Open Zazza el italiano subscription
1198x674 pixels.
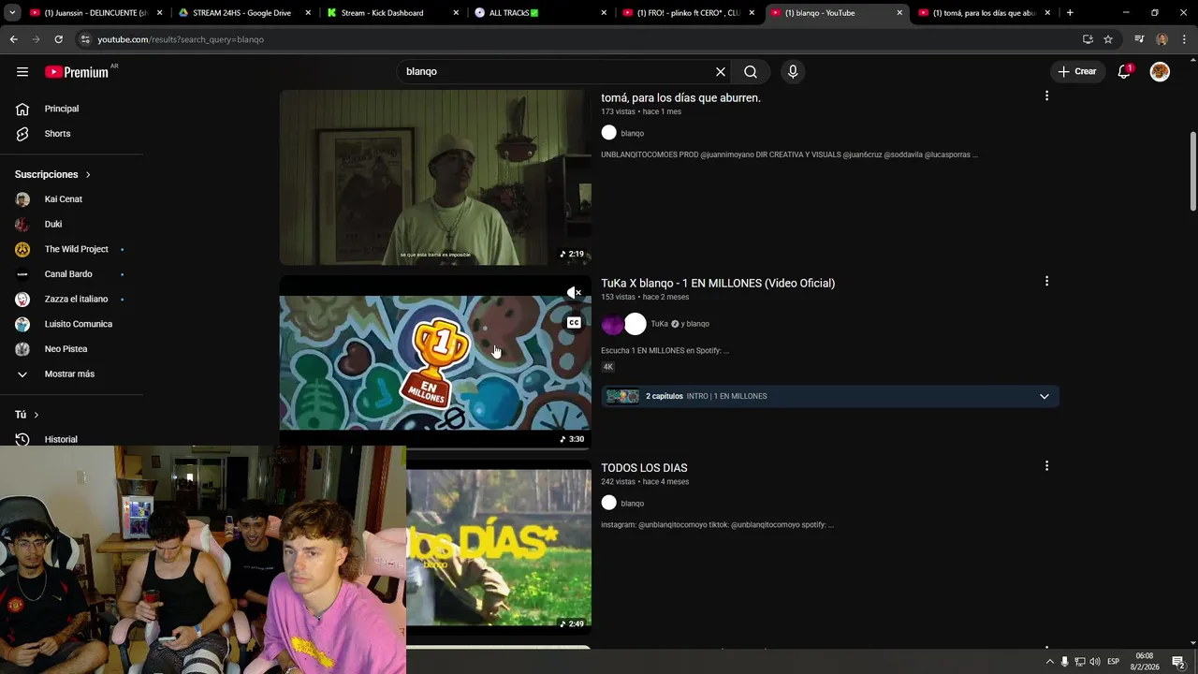[x=71, y=300]
